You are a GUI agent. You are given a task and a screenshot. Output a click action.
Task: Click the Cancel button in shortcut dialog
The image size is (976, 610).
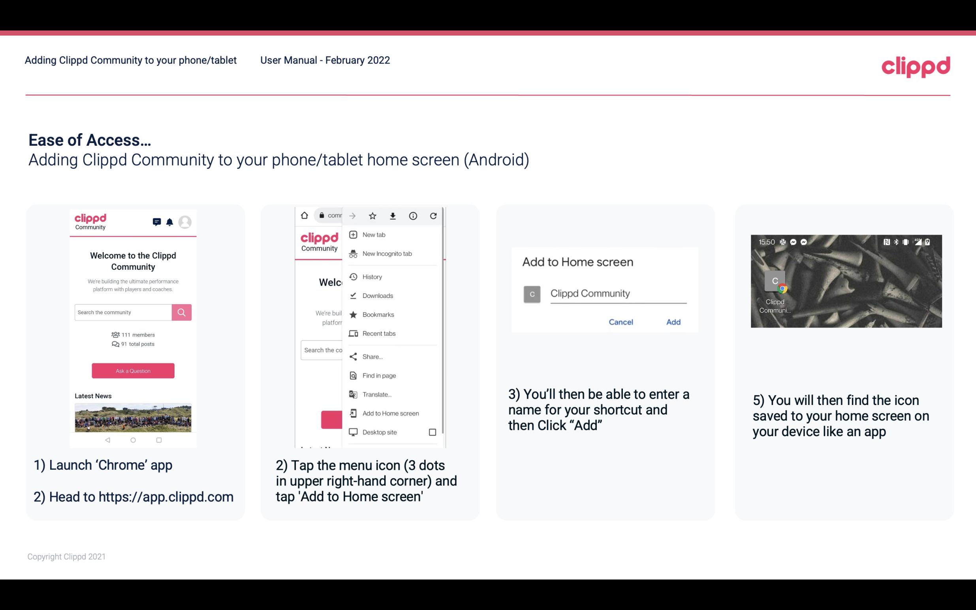click(621, 322)
